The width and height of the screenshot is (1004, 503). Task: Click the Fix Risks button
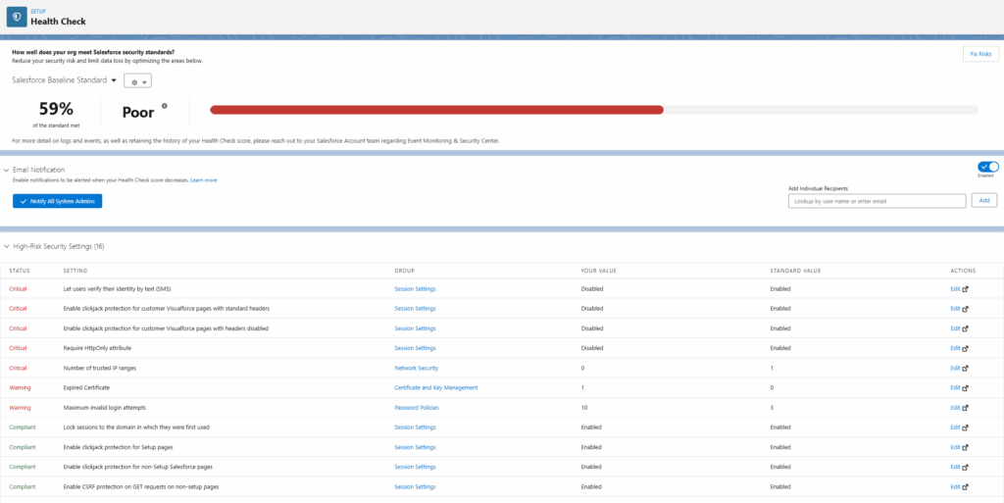tap(980, 54)
